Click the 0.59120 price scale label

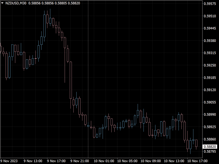tap(210, 90)
